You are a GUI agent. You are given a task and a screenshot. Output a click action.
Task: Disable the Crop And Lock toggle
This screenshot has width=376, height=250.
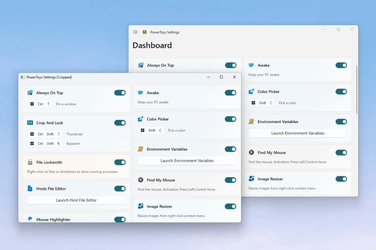120,123
